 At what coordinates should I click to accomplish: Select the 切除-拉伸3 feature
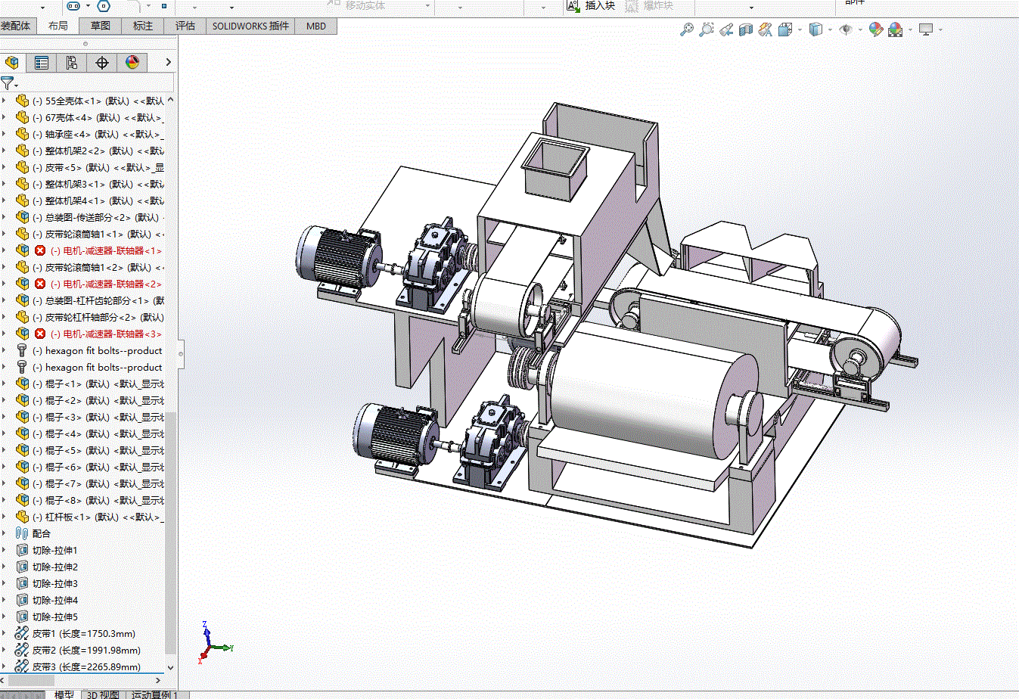coord(54,583)
